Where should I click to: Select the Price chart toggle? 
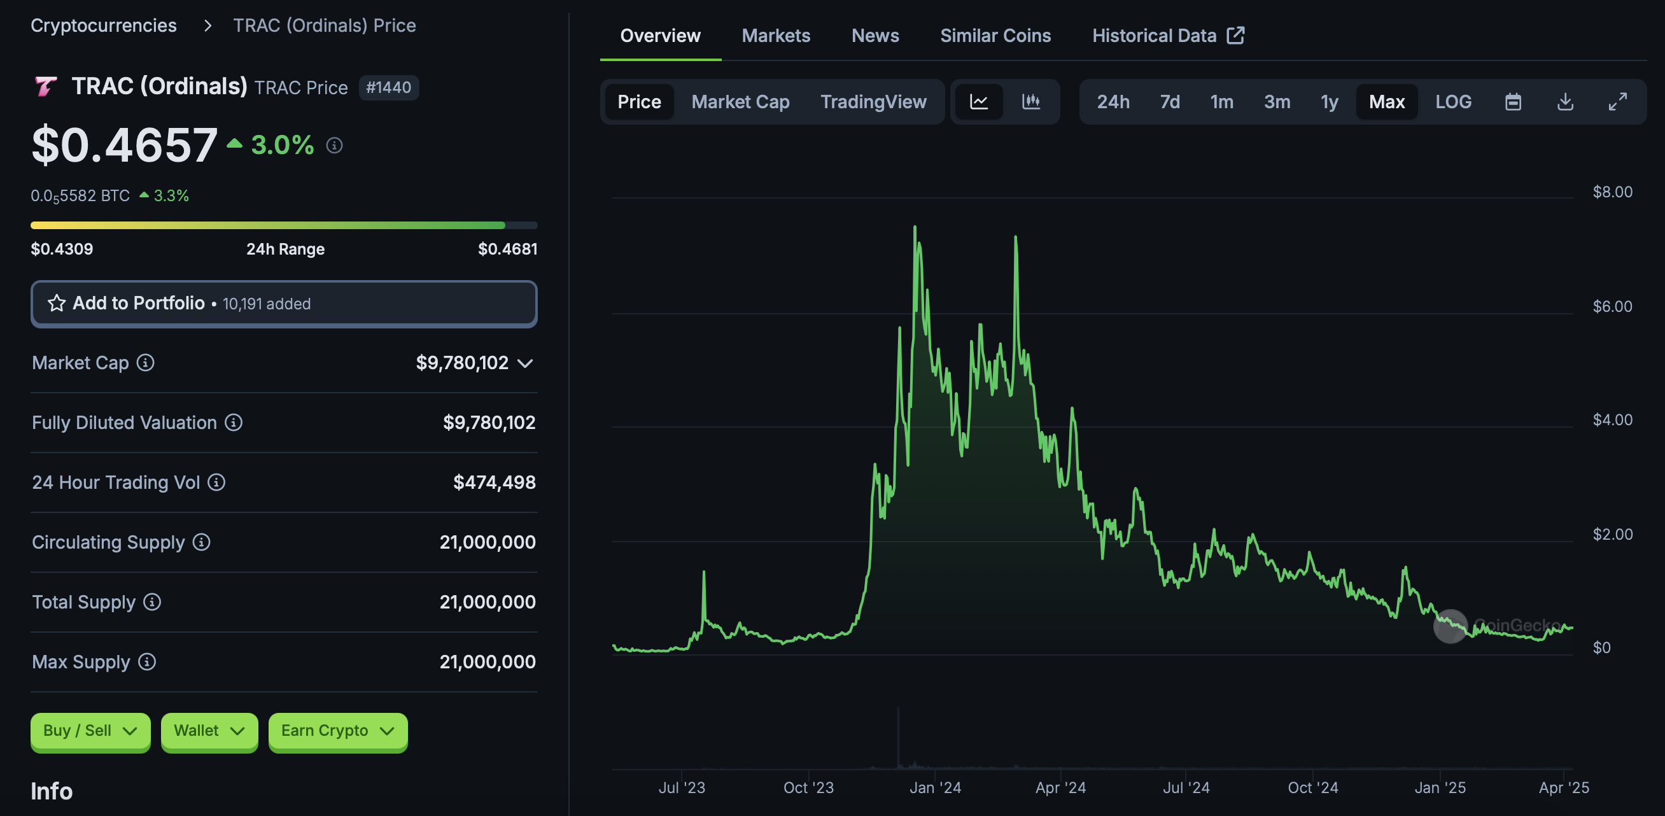point(638,101)
